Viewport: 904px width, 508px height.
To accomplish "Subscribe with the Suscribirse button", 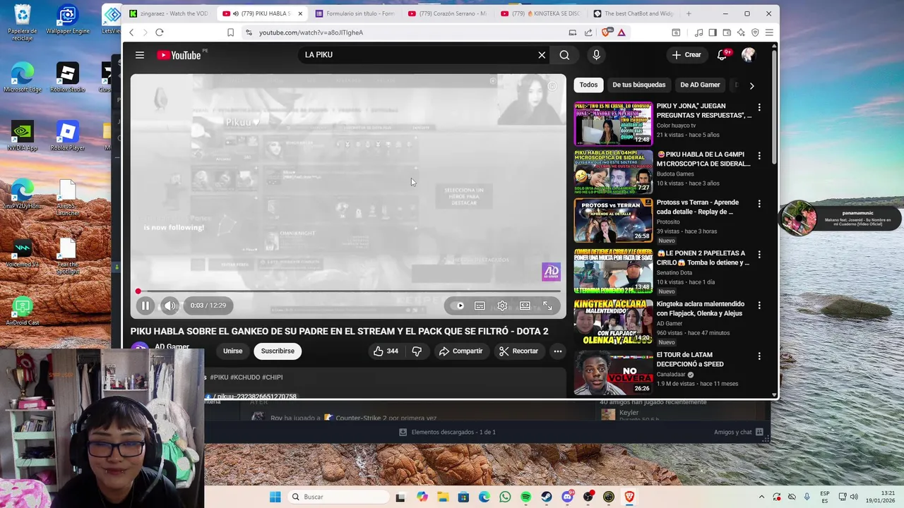I will coord(278,351).
